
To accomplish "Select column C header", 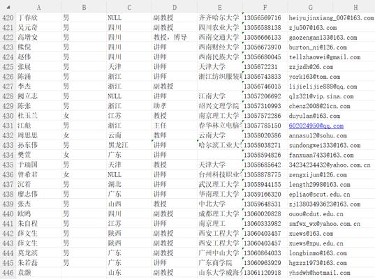I will [129, 8].
